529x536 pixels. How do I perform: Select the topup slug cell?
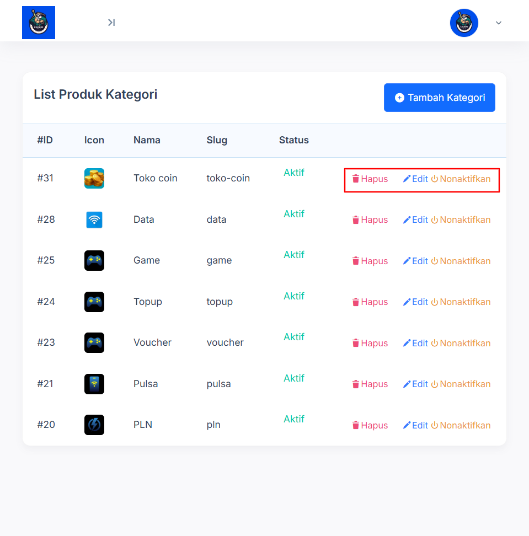click(220, 302)
